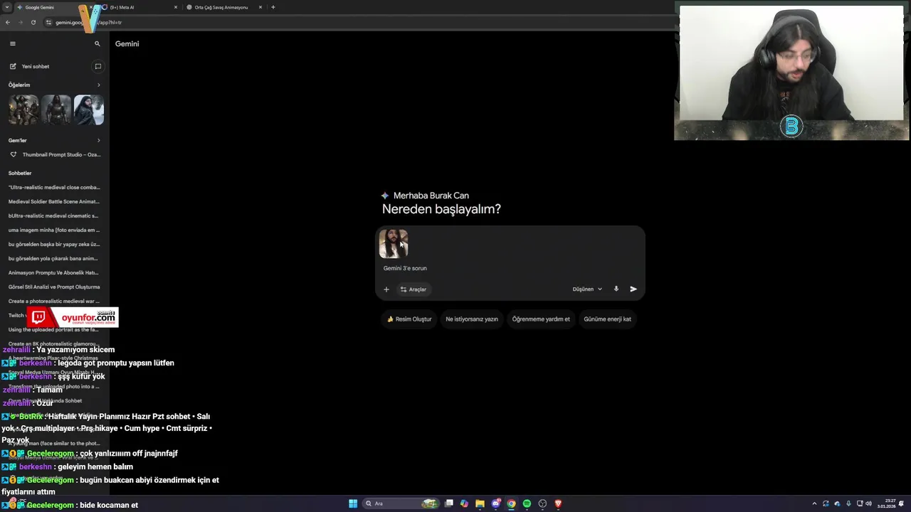This screenshot has height=512, width=911.
Task: Open OBS Studio from the taskbar
Action: pos(542,503)
